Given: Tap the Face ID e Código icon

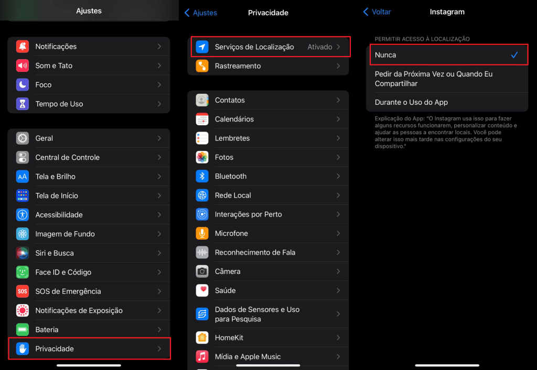Looking at the screenshot, I should (23, 273).
